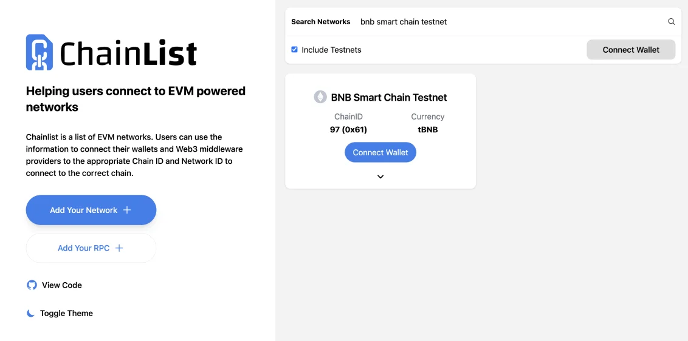The height and width of the screenshot is (341, 688).
Task: Click the Add Your RPC button
Action: click(91, 248)
